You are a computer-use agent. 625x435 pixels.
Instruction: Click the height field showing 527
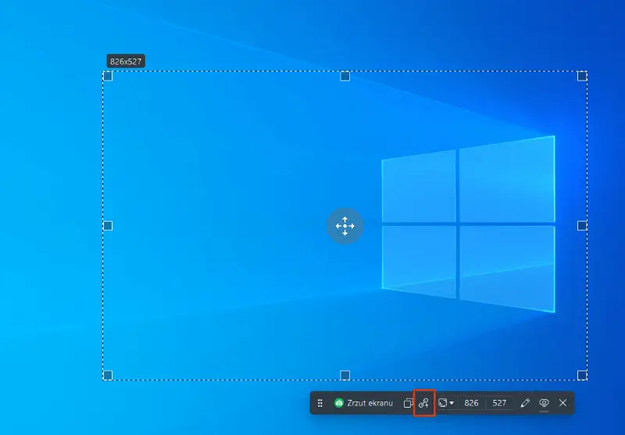499,403
